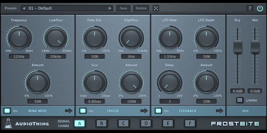Select signal chain C

pos(123,123)
